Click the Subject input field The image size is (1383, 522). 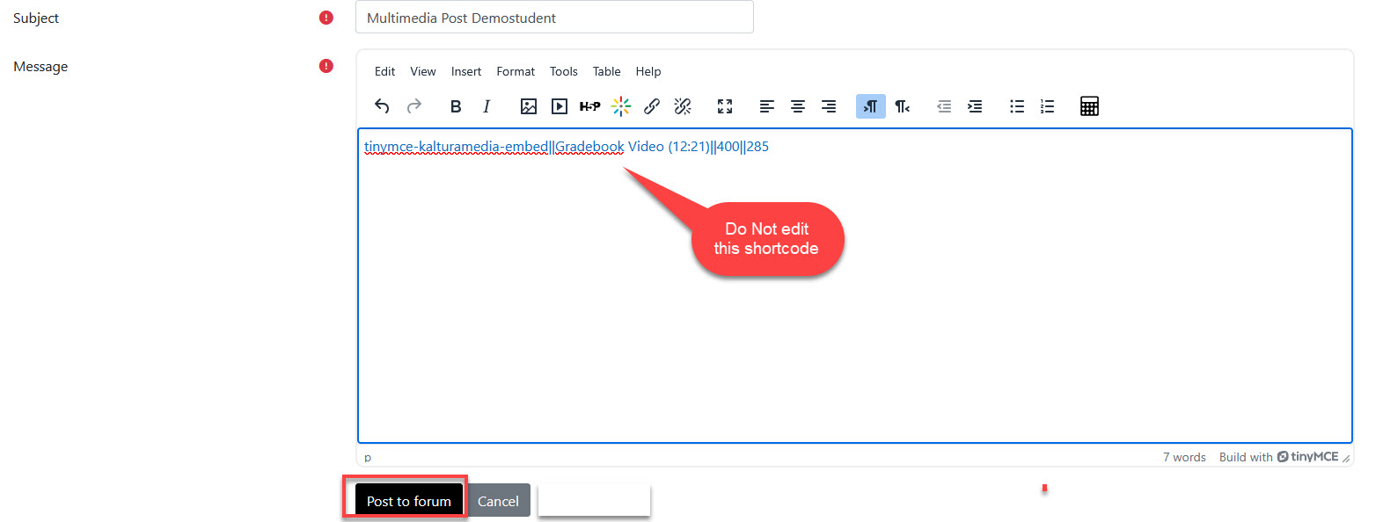(x=554, y=18)
